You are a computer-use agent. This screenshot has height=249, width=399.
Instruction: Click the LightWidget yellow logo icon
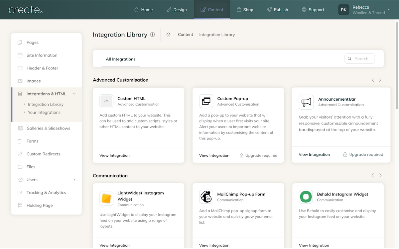coord(106,199)
